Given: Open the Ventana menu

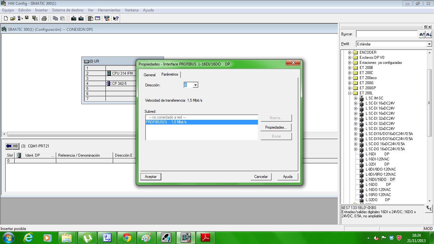Looking at the screenshot, I should coord(132,10).
